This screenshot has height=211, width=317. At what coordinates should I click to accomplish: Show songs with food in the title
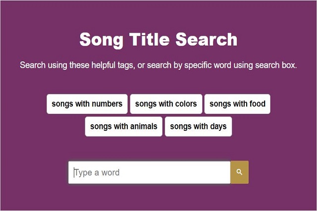click(x=237, y=104)
